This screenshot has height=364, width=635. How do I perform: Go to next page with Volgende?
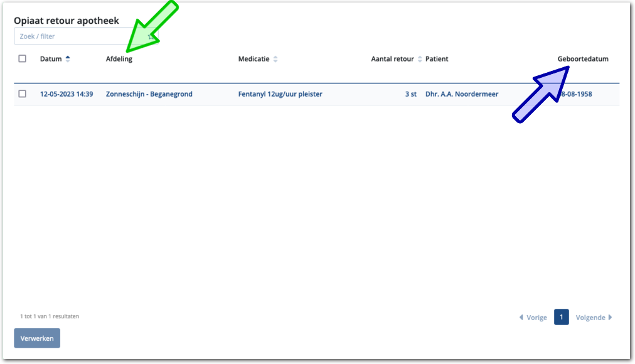point(594,318)
